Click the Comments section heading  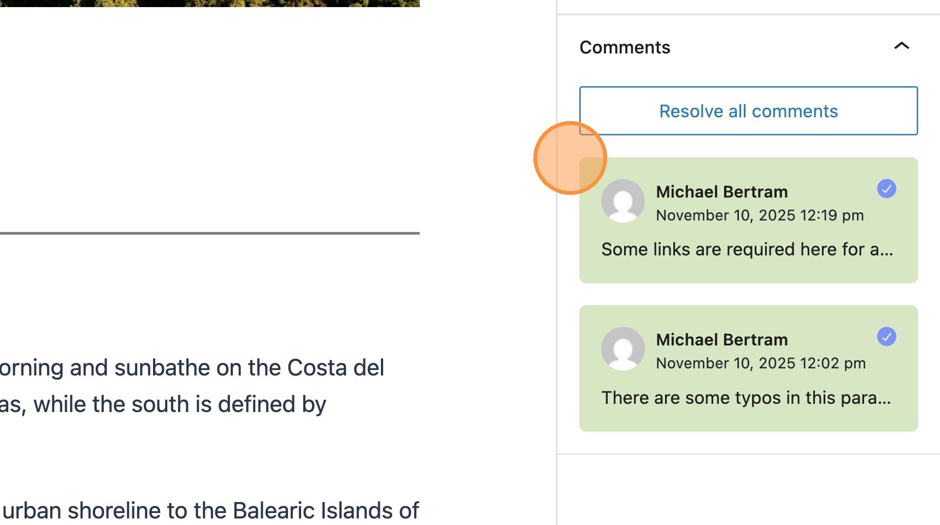[625, 47]
